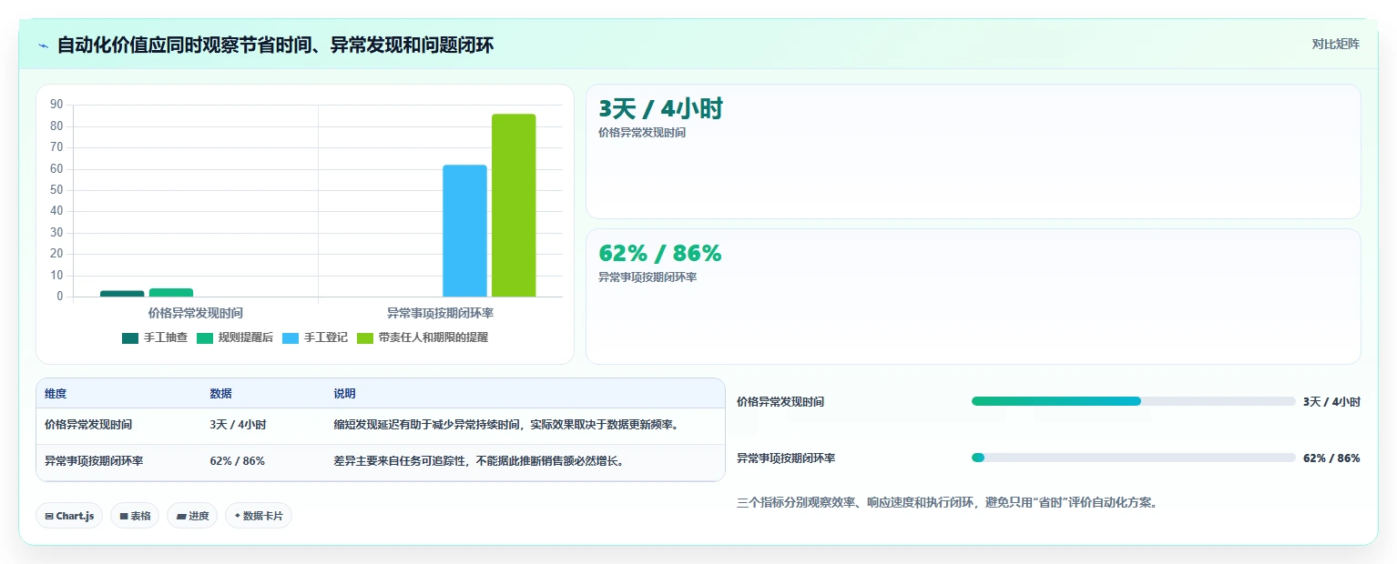Click the lime 带责任人和期限的提醒 bar

pyautogui.click(x=514, y=206)
